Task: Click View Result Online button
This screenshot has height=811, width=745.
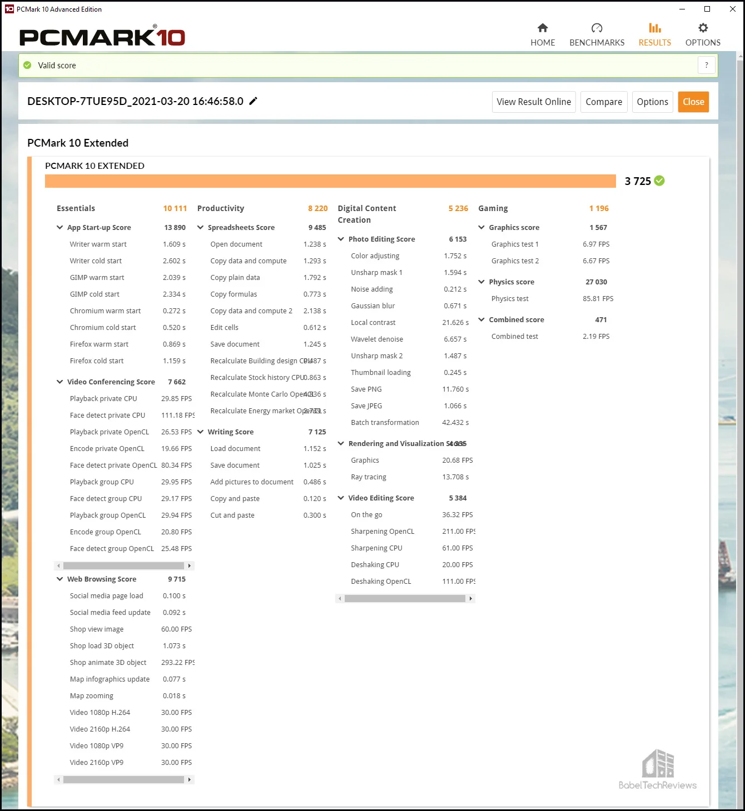Action: tap(534, 102)
